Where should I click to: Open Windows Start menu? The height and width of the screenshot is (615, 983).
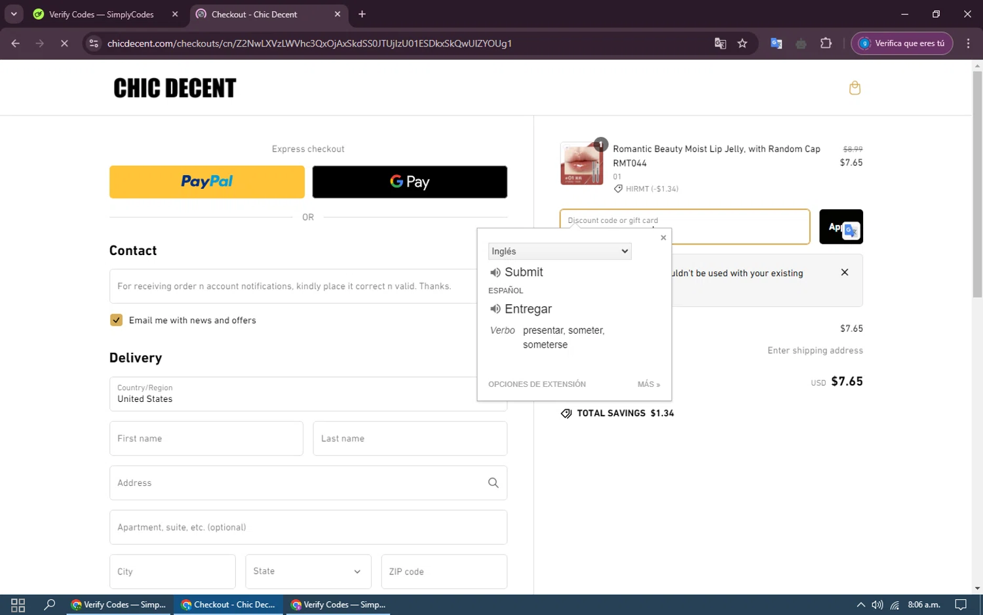18,605
